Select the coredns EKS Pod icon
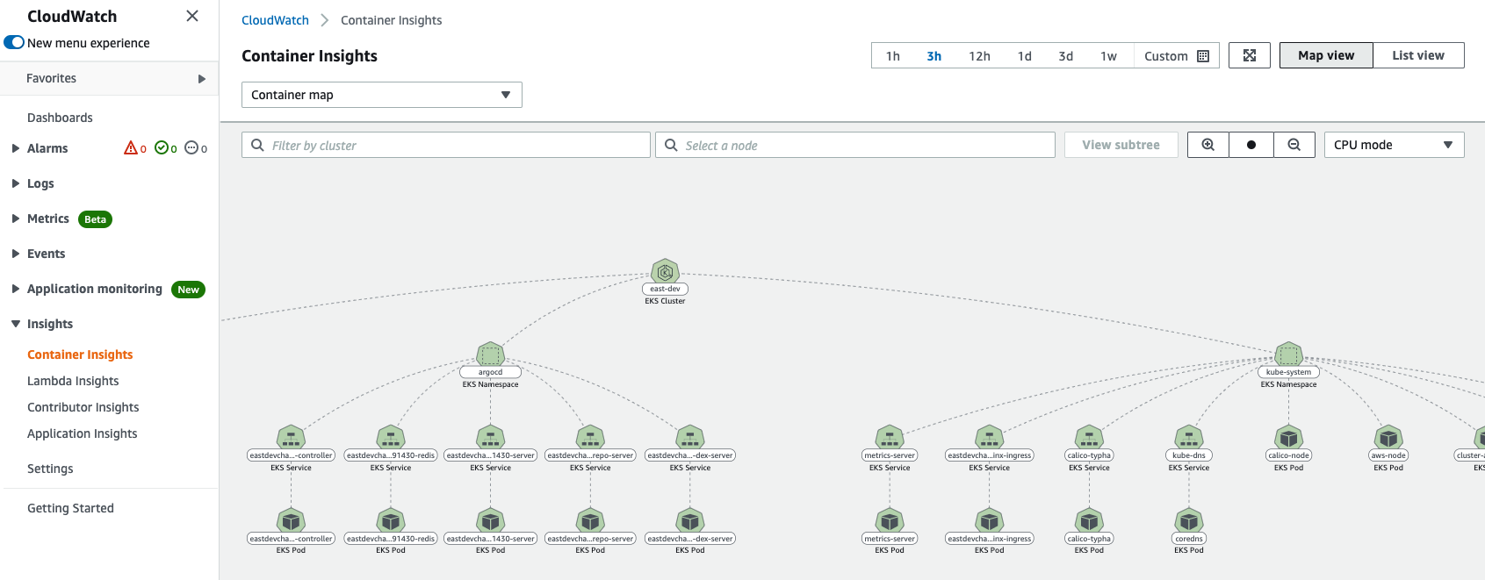The height and width of the screenshot is (580, 1485). (1189, 520)
